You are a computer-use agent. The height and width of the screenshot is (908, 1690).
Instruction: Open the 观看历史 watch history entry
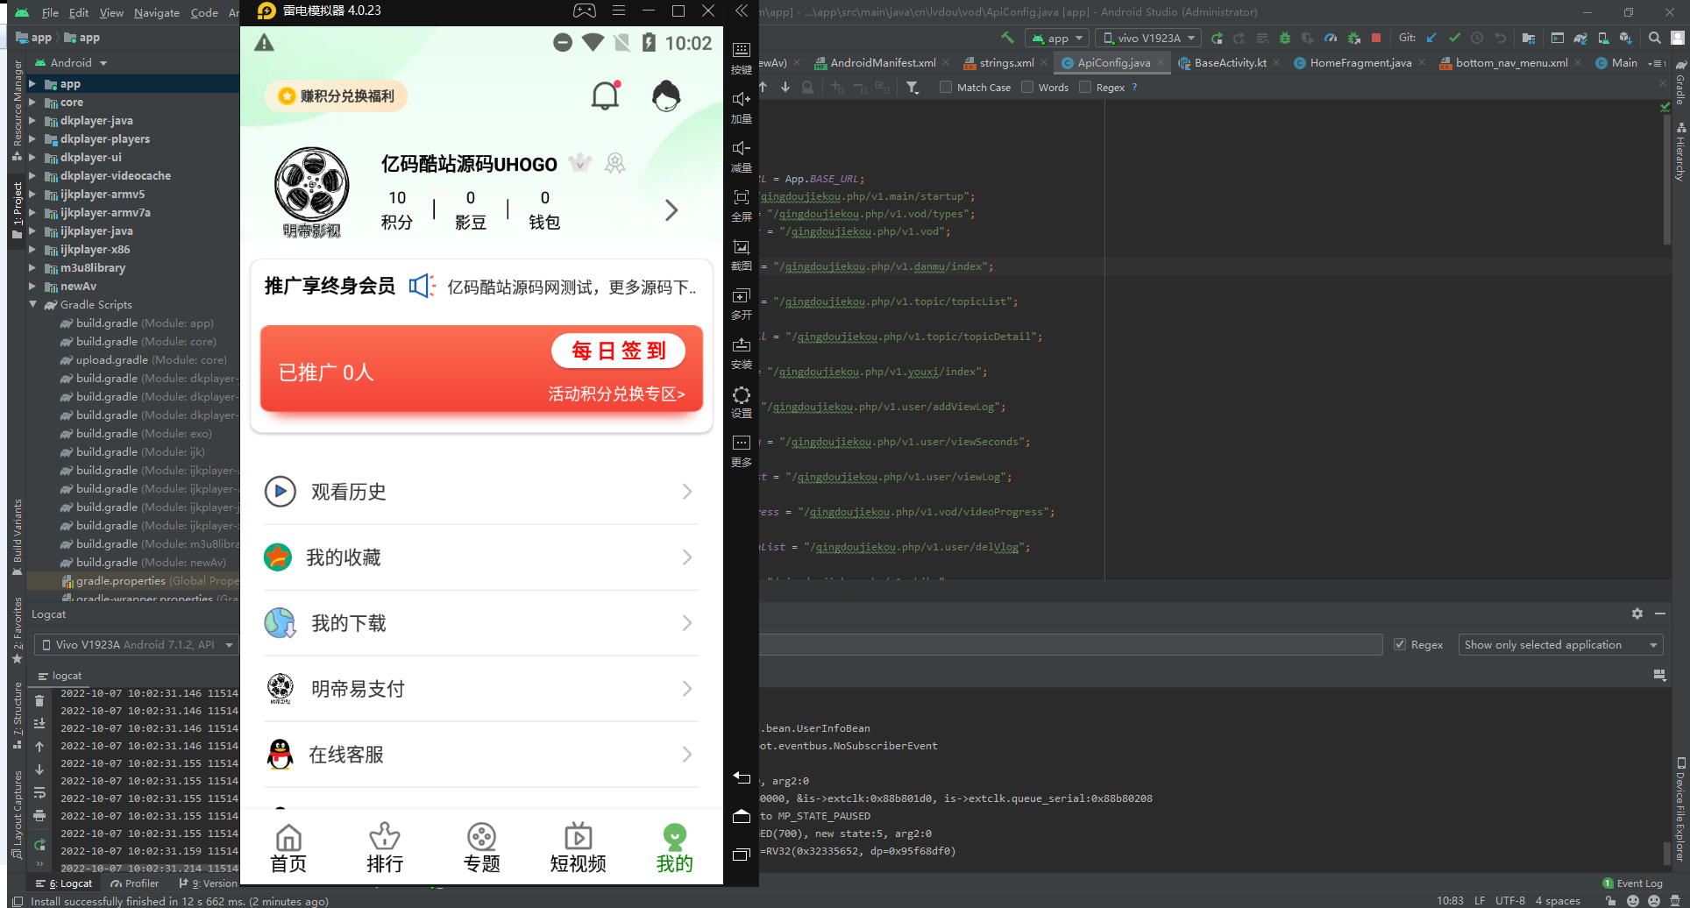tap(481, 492)
